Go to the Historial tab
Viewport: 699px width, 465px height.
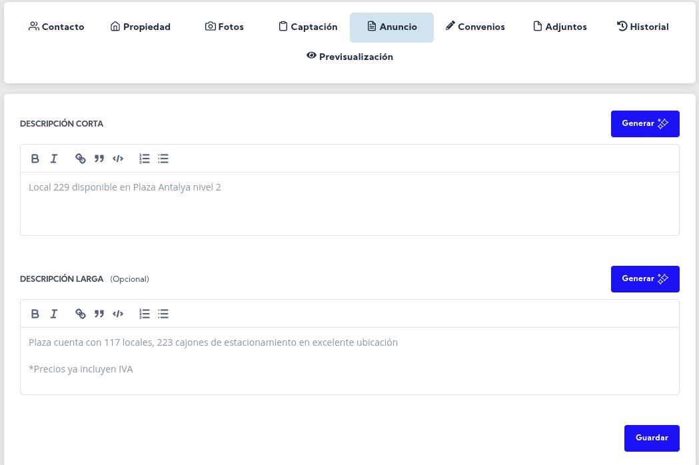[x=642, y=27]
